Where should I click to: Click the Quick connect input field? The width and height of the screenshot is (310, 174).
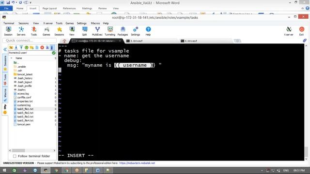click(x=30, y=41)
